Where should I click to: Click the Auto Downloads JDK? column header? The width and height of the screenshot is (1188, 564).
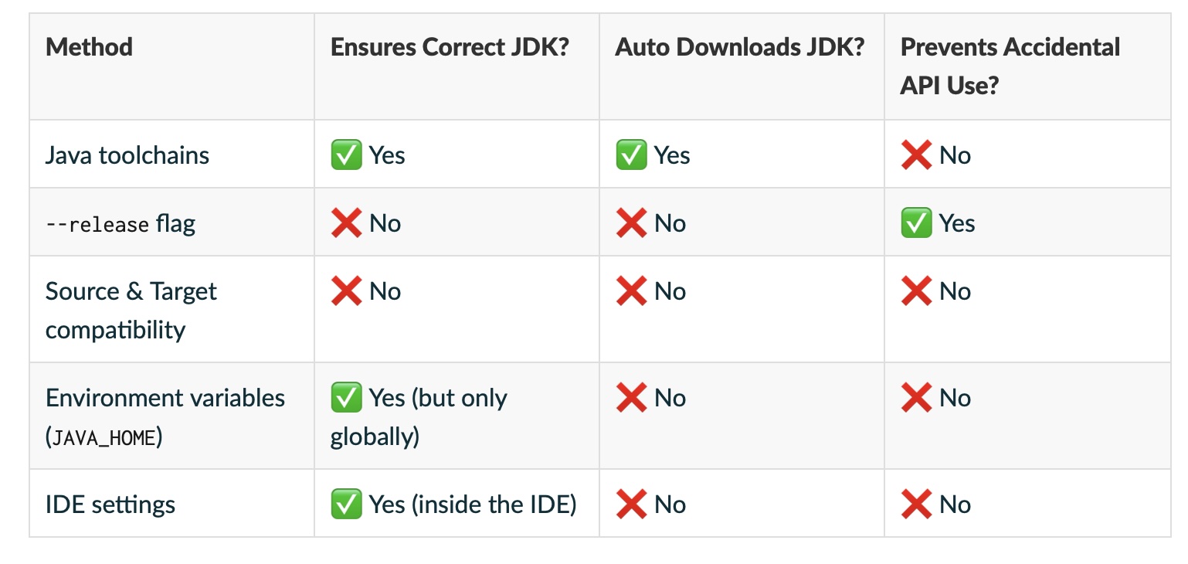(x=740, y=47)
